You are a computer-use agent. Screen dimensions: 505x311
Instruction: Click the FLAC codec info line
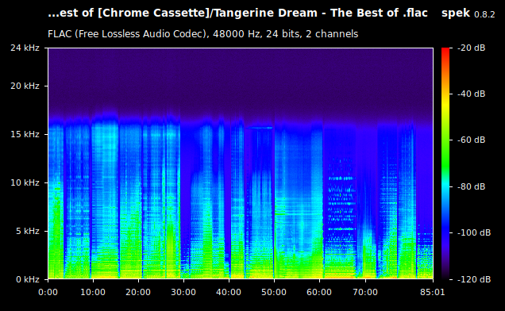pyautogui.click(x=203, y=34)
